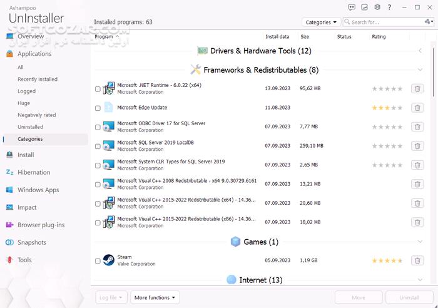Show Recently installed applications

(x=38, y=79)
